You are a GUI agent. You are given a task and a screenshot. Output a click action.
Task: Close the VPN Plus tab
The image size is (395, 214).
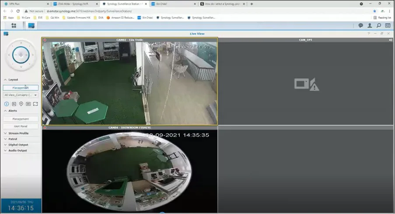48,4
